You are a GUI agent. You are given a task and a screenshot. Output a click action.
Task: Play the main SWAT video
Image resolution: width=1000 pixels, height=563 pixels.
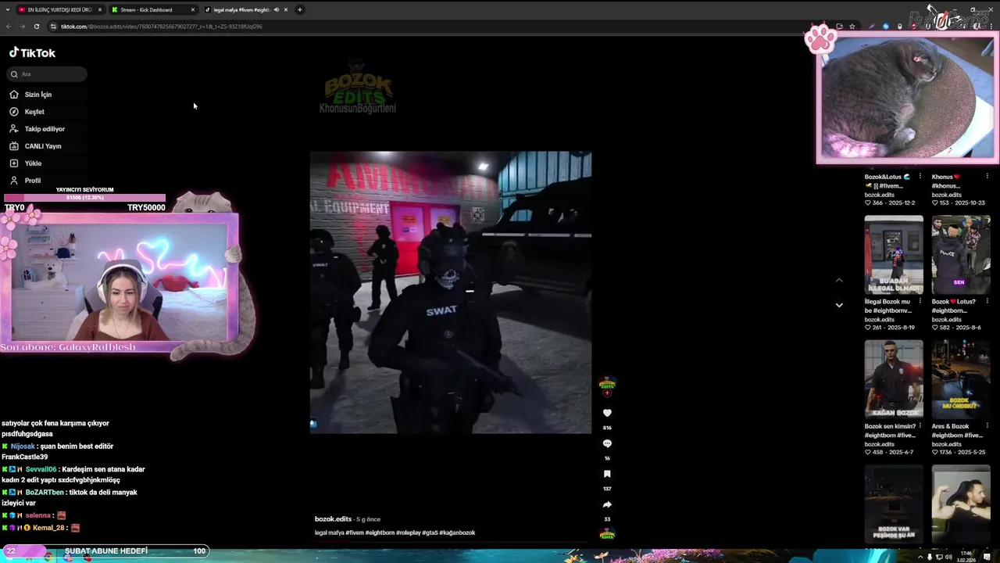coord(451,292)
